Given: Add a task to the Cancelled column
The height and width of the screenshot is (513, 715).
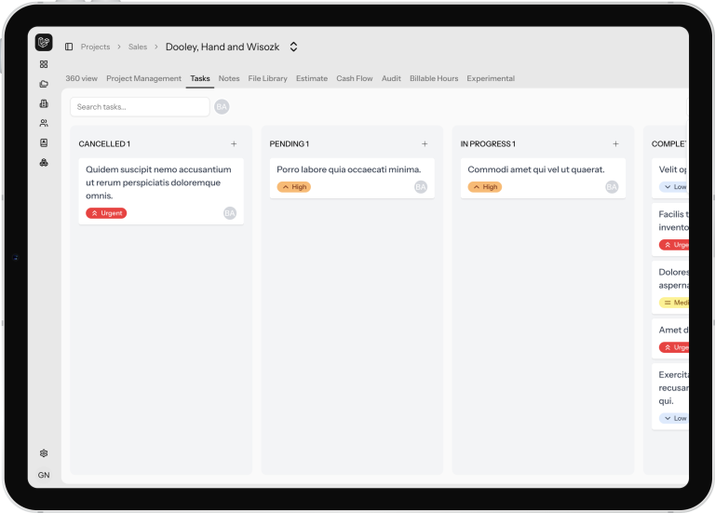Looking at the screenshot, I should (234, 144).
